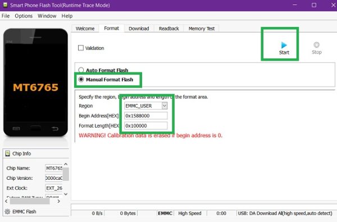Click the Smart Phone Flash Tool title icon
The height and width of the screenshot is (222, 337).
pos(5,5)
